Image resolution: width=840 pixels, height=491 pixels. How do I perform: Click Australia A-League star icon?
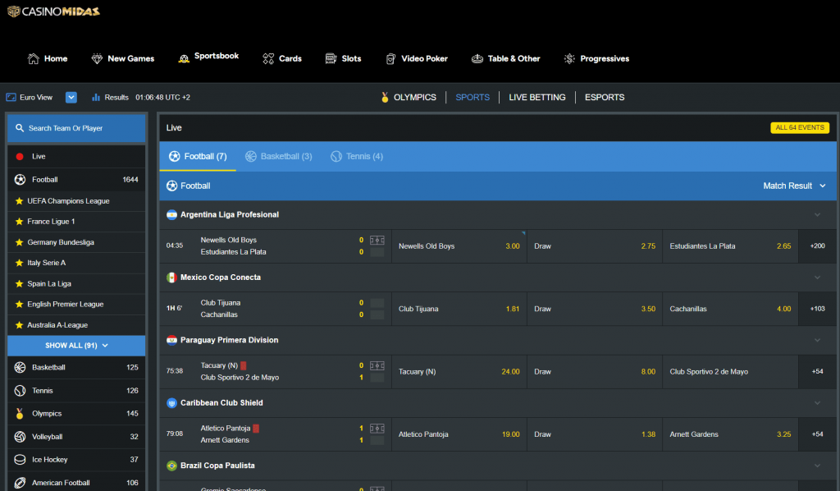[20, 325]
